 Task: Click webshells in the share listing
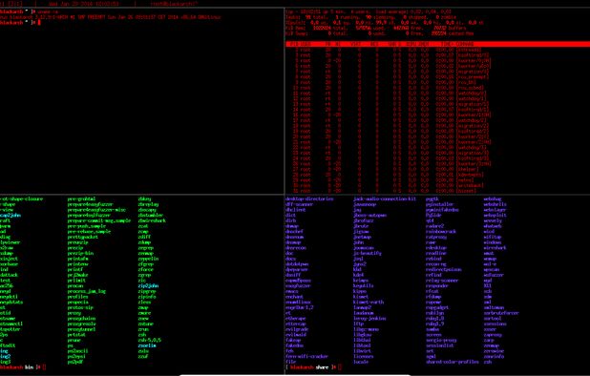495,204
